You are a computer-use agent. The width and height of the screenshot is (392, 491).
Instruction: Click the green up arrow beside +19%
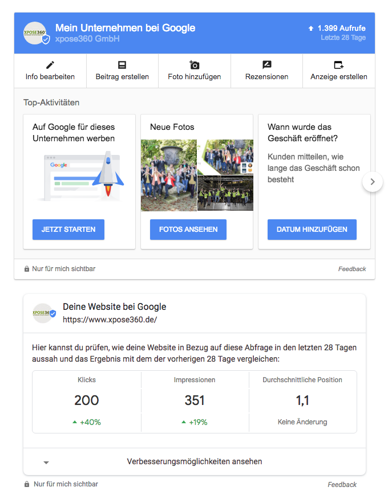click(x=184, y=422)
